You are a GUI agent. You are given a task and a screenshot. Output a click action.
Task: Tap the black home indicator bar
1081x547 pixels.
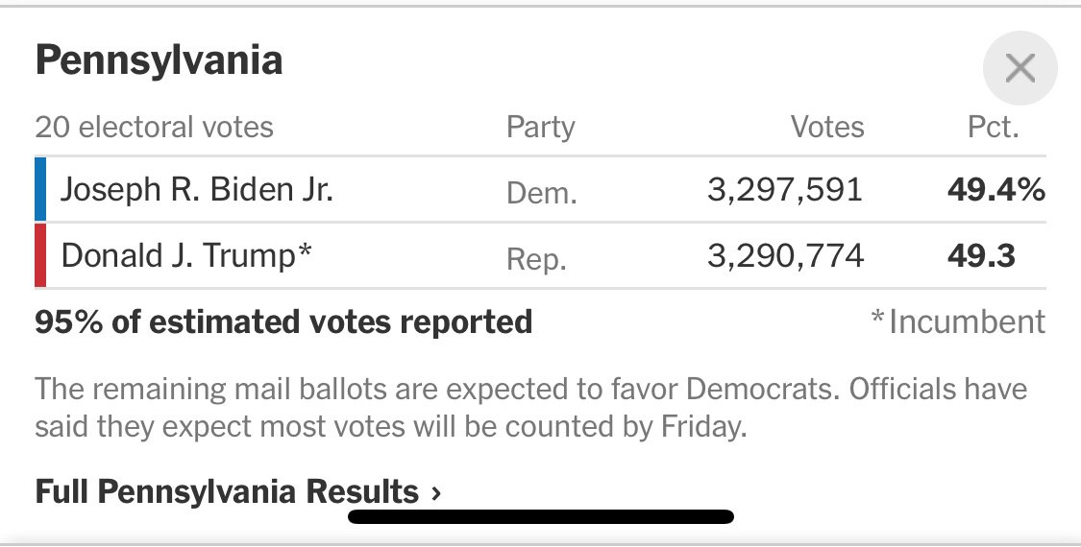[540, 516]
